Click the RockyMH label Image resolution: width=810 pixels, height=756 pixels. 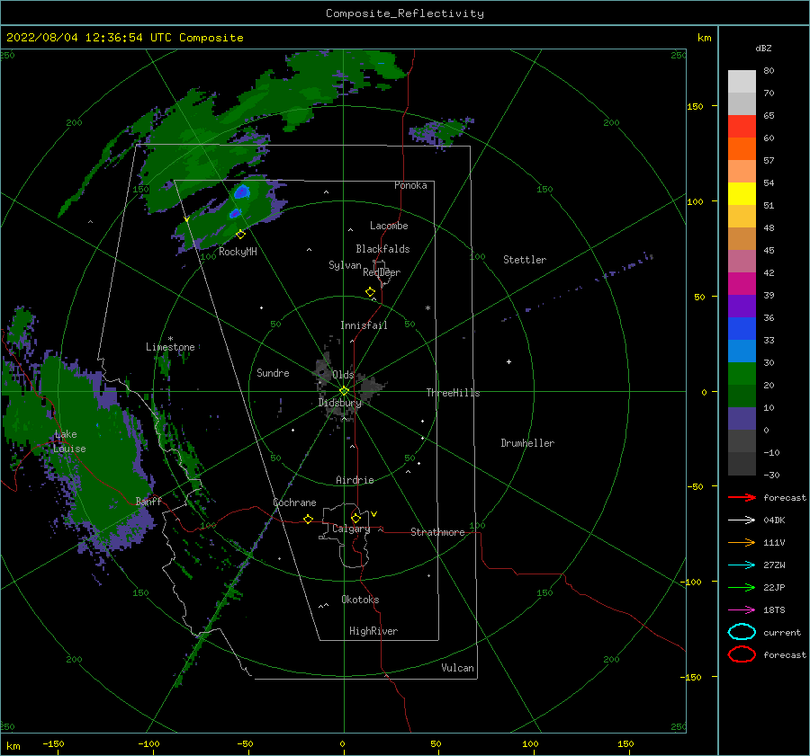tap(238, 252)
